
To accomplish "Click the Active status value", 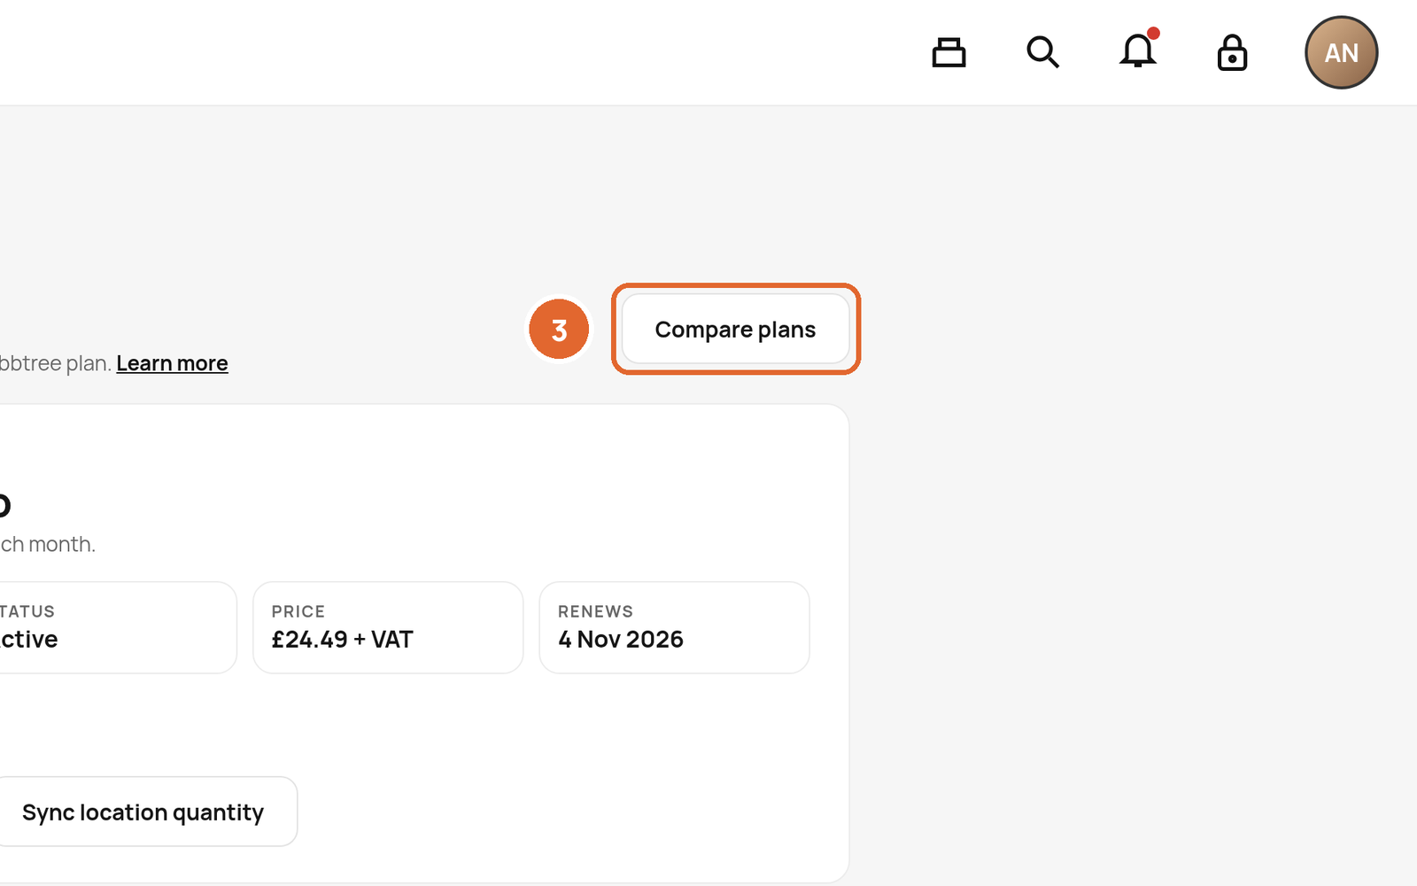I will [28, 640].
